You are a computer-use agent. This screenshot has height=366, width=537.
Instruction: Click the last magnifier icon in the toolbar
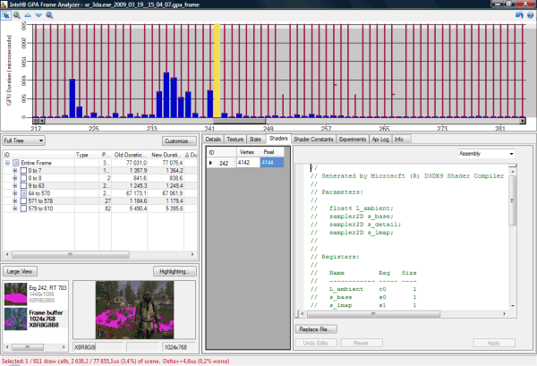pos(49,15)
